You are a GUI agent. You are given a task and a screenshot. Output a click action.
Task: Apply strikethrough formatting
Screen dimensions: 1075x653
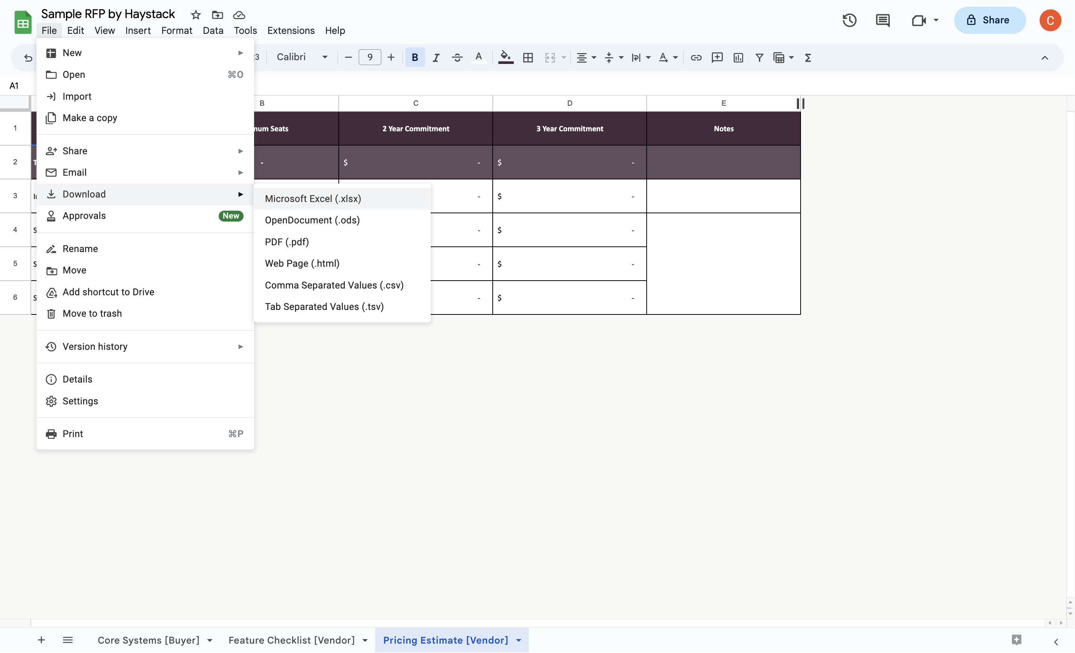pyautogui.click(x=457, y=58)
